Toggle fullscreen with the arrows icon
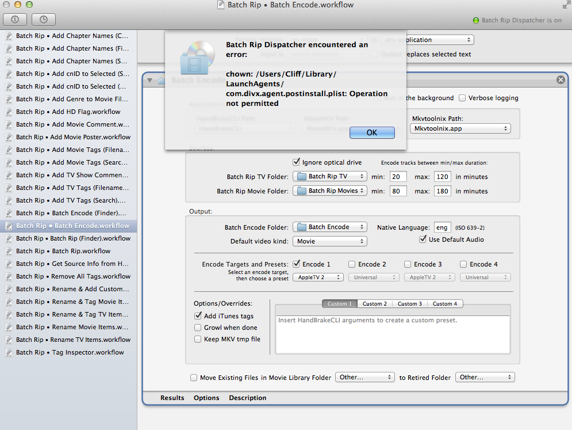This screenshot has height=430, width=572. (x=566, y=5)
